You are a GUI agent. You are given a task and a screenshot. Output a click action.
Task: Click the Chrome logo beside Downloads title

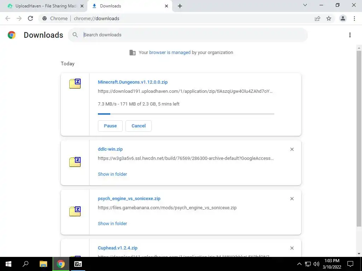click(x=12, y=35)
